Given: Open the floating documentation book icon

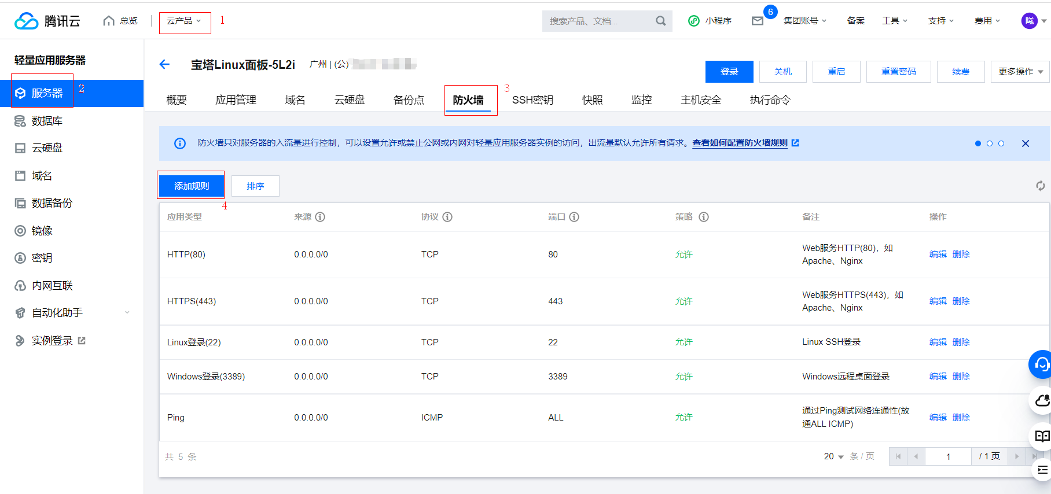Looking at the screenshot, I should 1042,436.
